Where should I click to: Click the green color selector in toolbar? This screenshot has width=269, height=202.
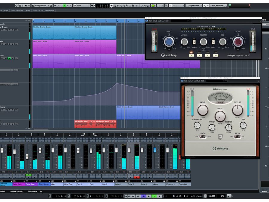[153, 6]
